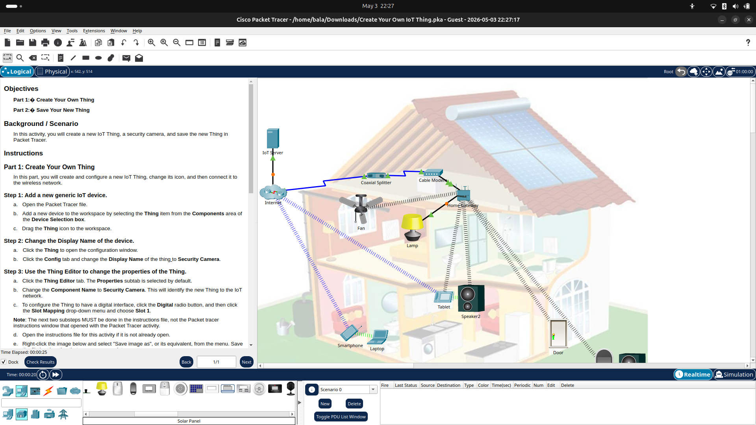Add a Simple PDU with closed envelope icon

126,58
